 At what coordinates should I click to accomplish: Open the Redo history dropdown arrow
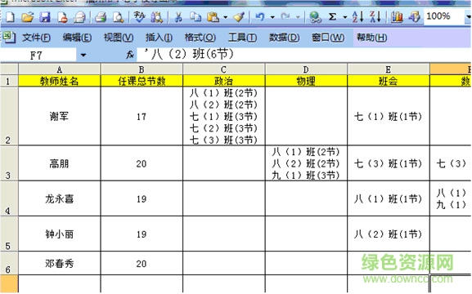pos(298,17)
